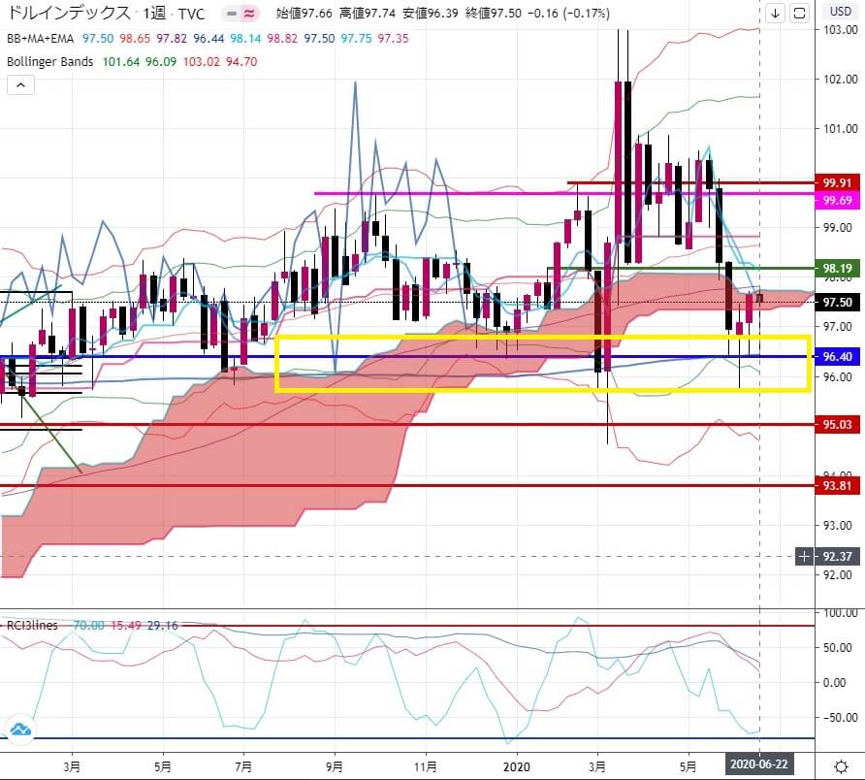Click the 97.35 value in BB+MA+EMA legend
Image resolution: width=865 pixels, height=780 pixels.
(394, 38)
